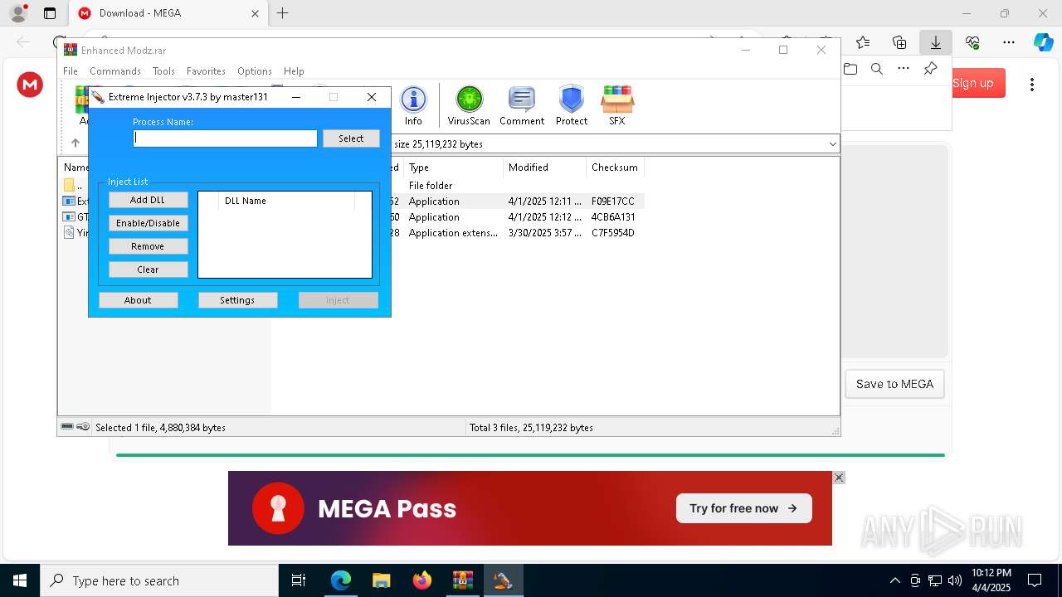The height and width of the screenshot is (597, 1062).
Task: Close the MEGA Pass ad banner
Action: (839, 478)
